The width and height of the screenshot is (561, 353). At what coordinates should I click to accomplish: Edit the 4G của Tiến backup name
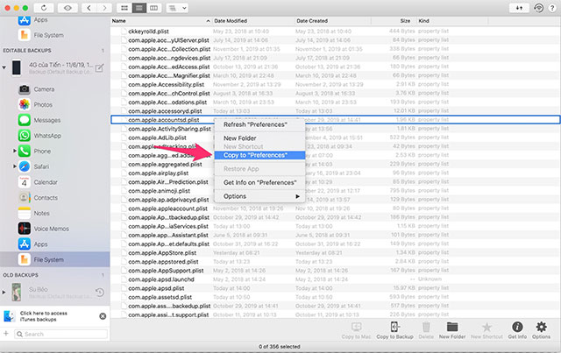99,67
